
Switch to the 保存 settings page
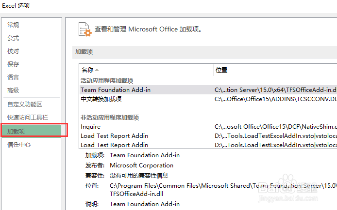[x=13, y=64]
